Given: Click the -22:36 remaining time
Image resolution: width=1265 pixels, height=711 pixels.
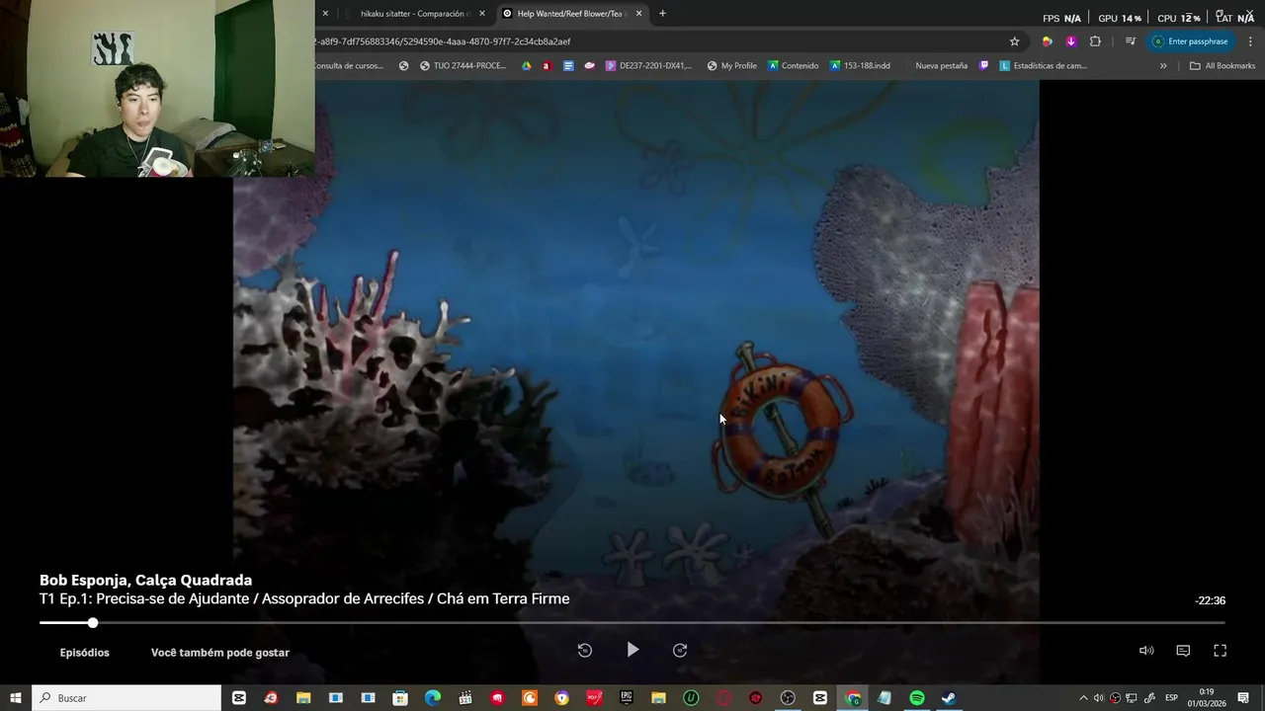Looking at the screenshot, I should [1210, 600].
